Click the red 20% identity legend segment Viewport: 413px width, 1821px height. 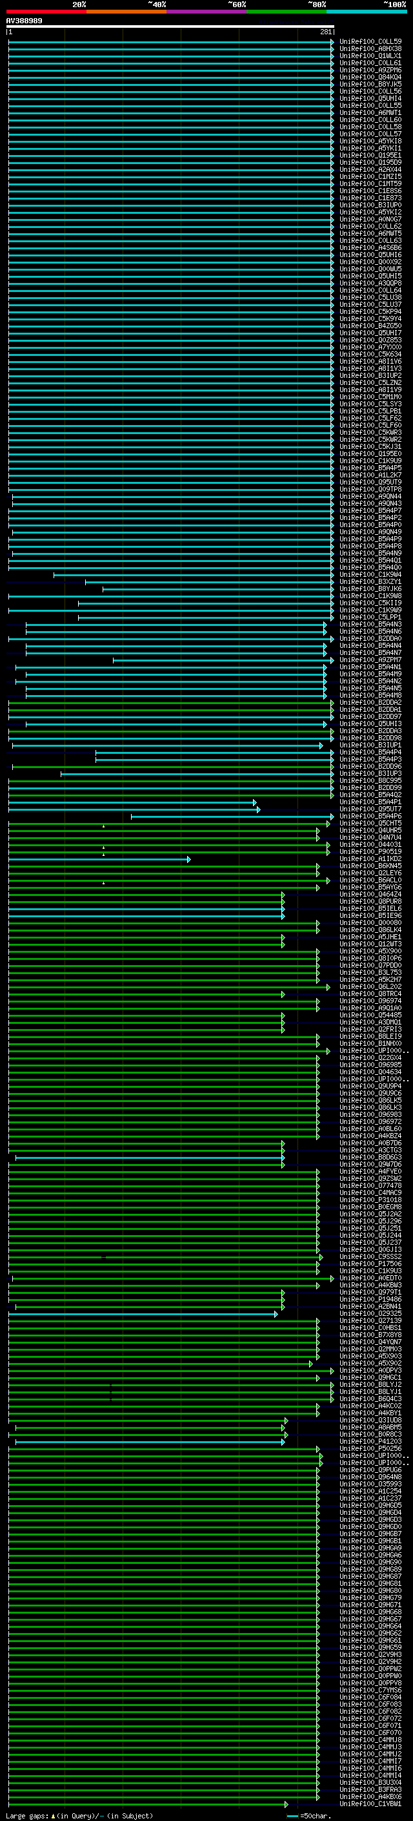46,12
